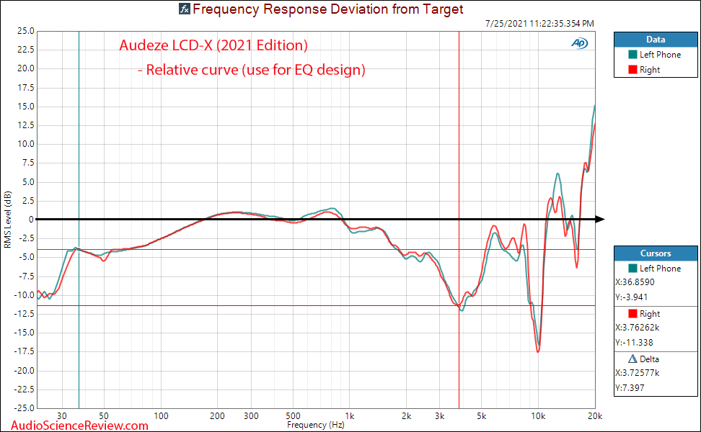Click the Audeze LCD-X (2021 Edition) annotation
This screenshot has width=701, height=432.
pyautogui.click(x=213, y=45)
